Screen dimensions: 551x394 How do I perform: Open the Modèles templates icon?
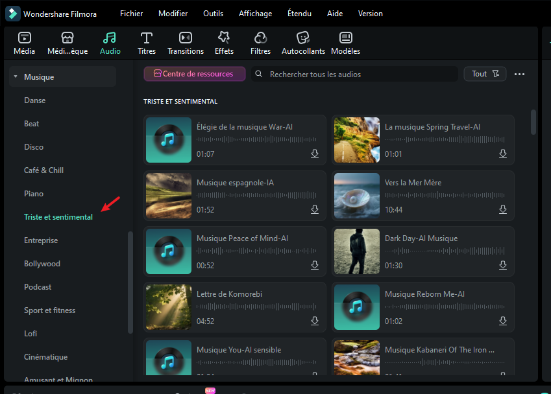(345, 38)
